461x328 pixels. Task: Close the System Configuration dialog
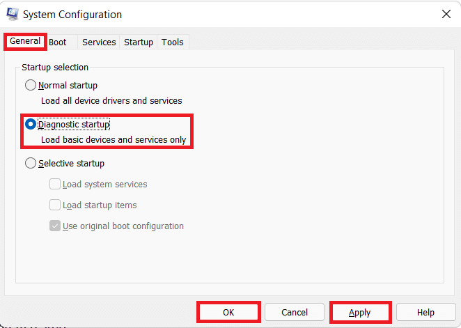pyautogui.click(x=446, y=14)
